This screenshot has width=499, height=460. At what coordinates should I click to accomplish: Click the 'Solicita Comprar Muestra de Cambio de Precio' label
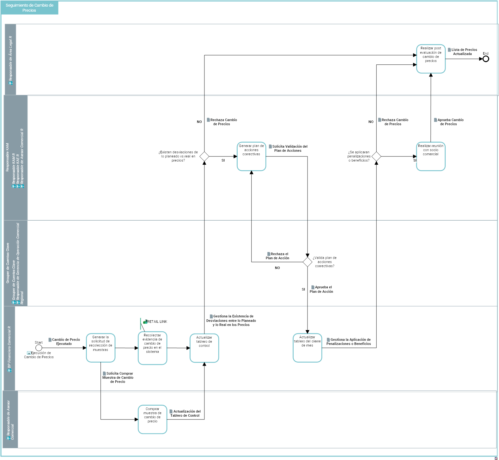point(118,377)
